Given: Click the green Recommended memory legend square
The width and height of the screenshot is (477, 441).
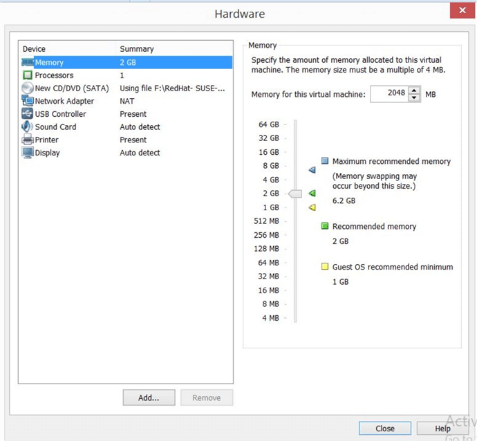Looking at the screenshot, I should point(325,226).
